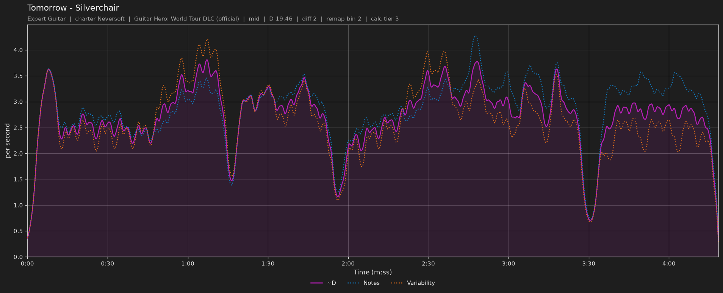The width and height of the screenshot is (723, 293).
Task: Select the 'Notes' legend entry
Action: tap(363, 283)
